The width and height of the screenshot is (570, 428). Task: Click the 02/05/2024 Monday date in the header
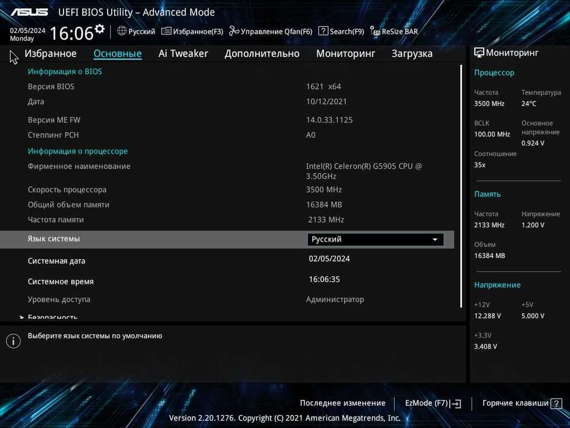pos(27,34)
